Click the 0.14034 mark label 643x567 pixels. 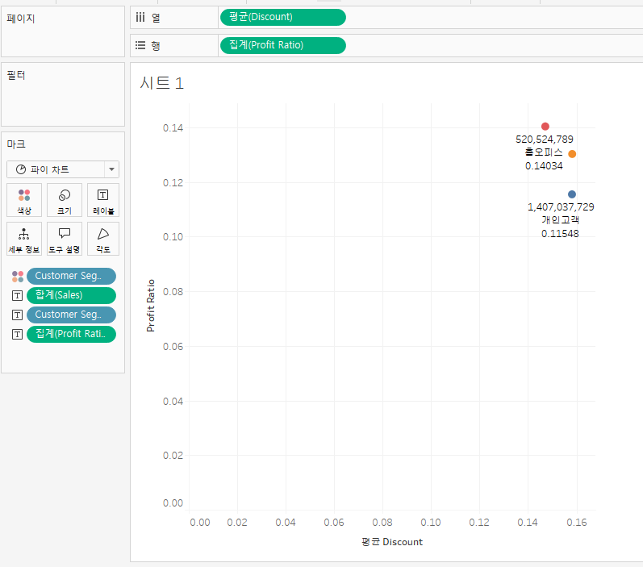click(x=544, y=165)
